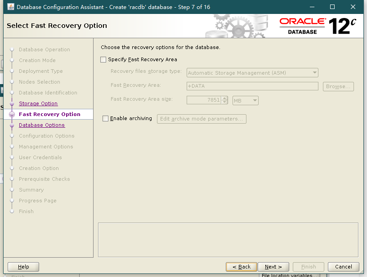Go back with the < Back button
This screenshot has height=277, width=367.
coord(242,267)
